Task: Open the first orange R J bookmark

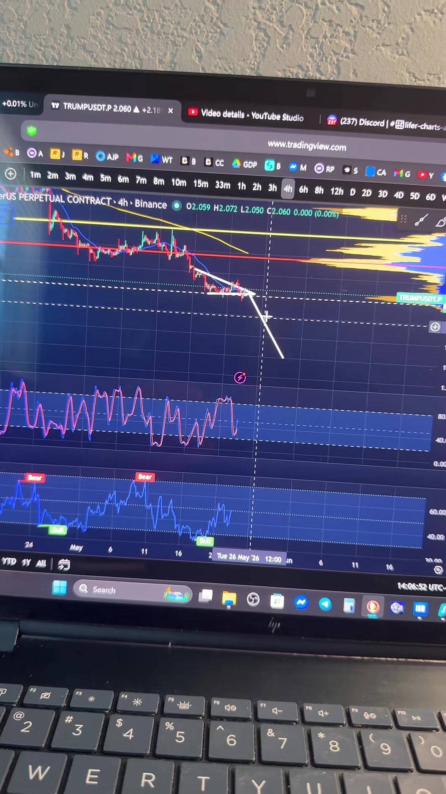Action: coord(57,154)
